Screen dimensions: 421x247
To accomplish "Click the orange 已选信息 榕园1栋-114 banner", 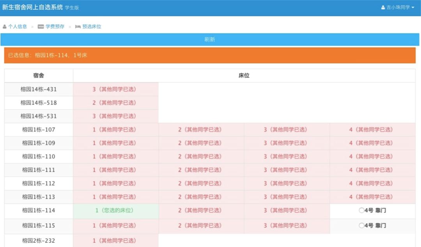I will point(210,55).
